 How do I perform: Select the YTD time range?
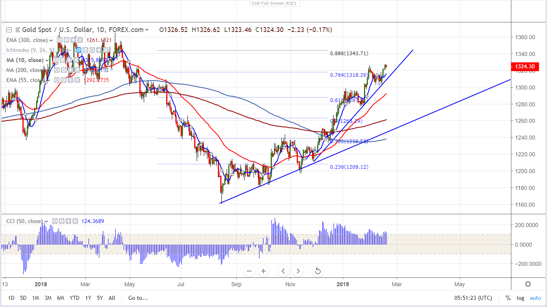coord(74,298)
